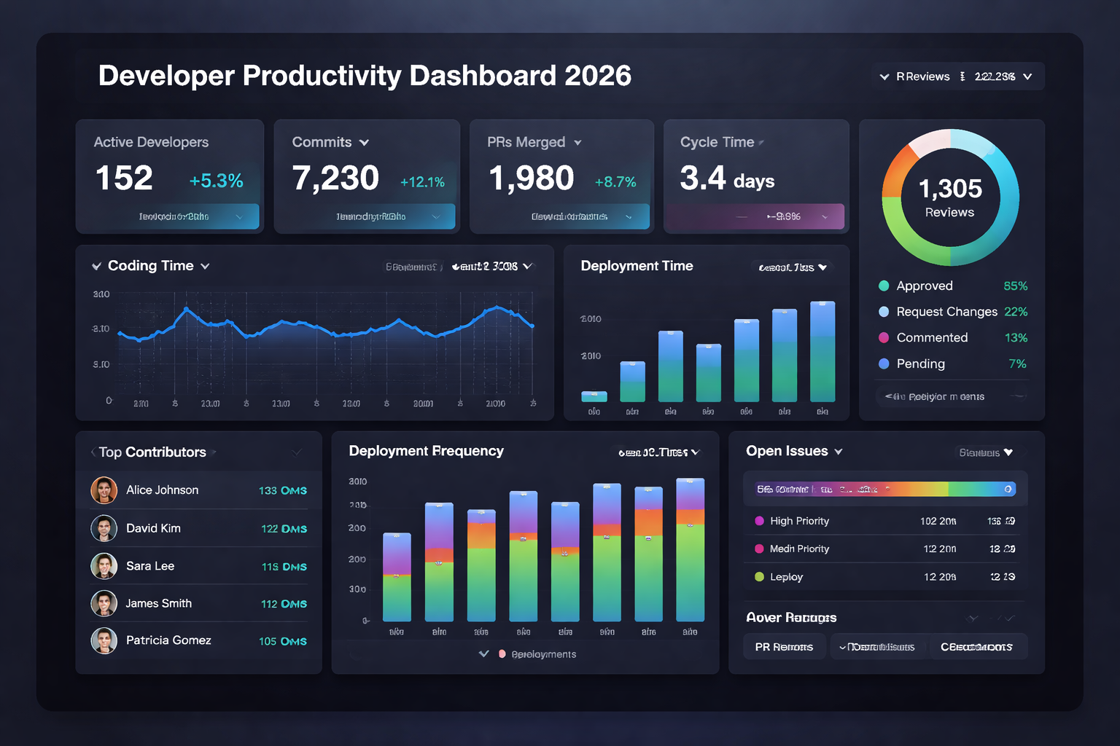Expand the chevron after 222.23% in header
This screenshot has width=1120, height=746.
tap(1027, 76)
